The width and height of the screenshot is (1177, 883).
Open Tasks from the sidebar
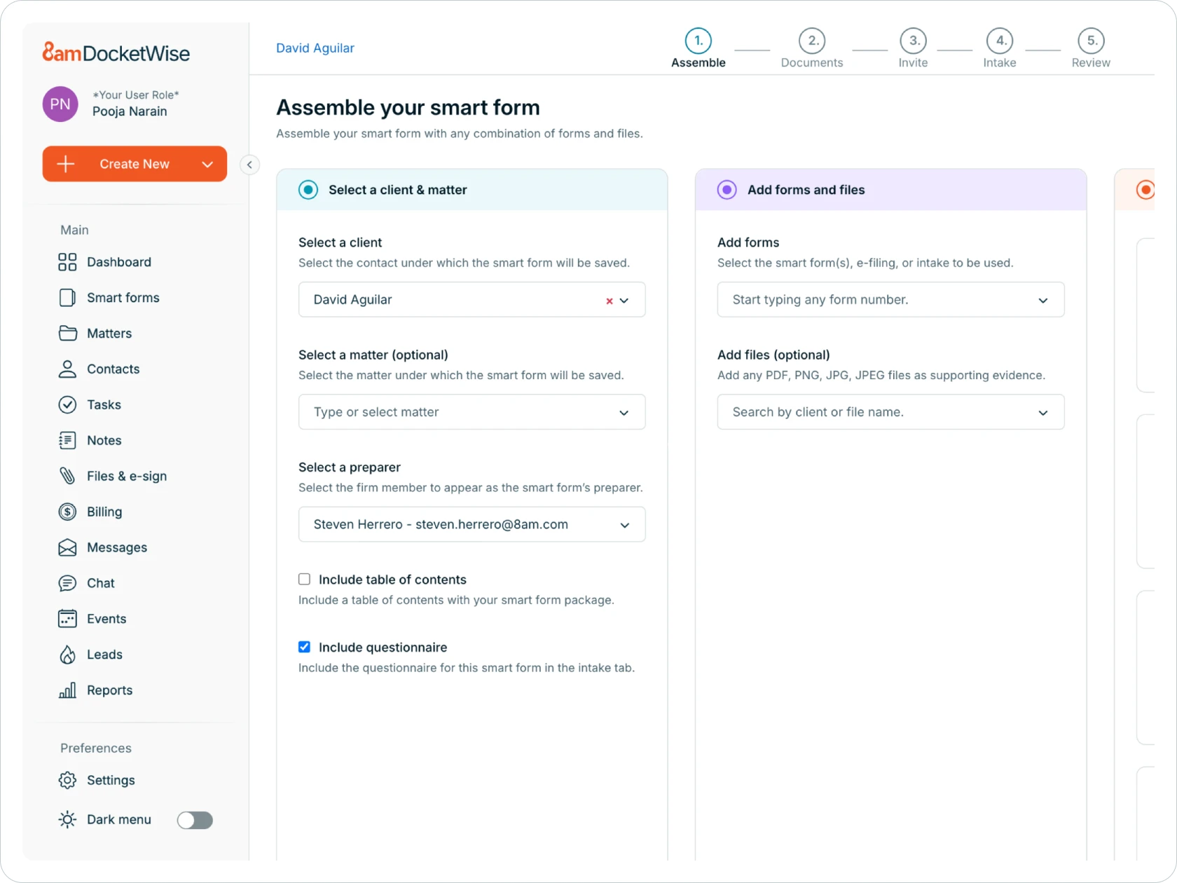[104, 405]
